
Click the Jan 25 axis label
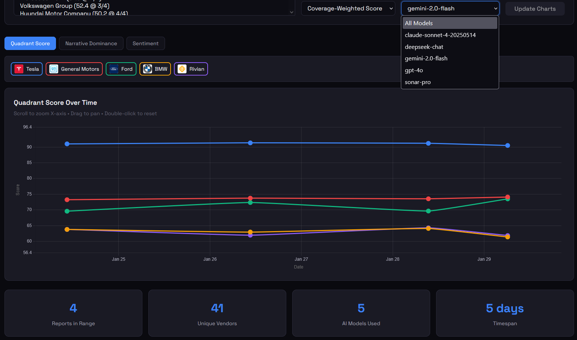pos(118,259)
